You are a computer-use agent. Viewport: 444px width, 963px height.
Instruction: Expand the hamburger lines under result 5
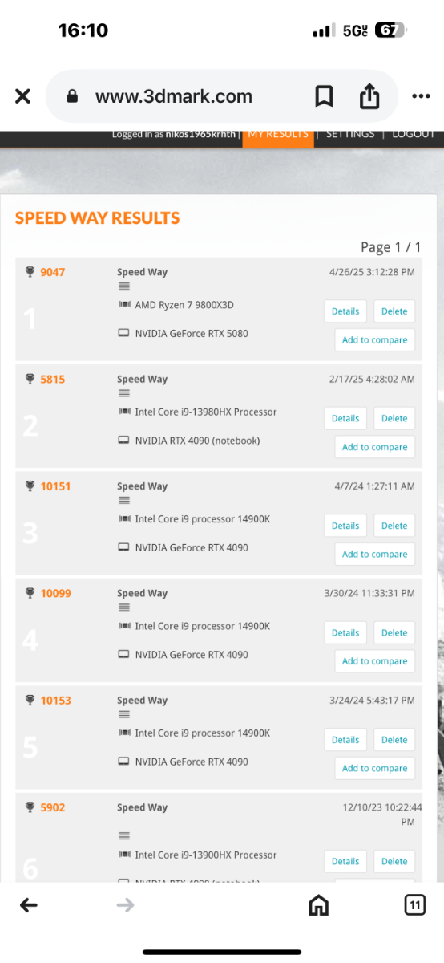pyautogui.click(x=123, y=715)
